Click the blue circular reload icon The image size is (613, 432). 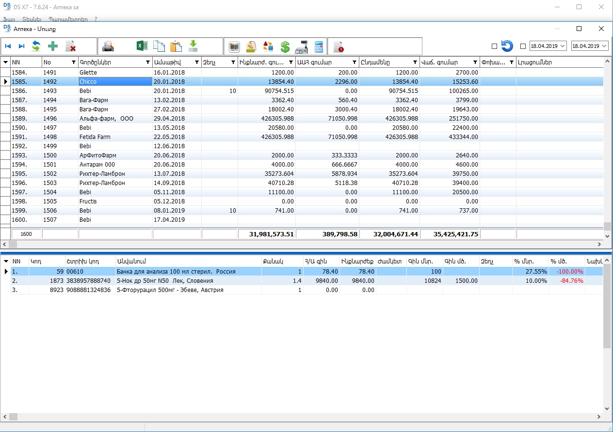coord(507,46)
